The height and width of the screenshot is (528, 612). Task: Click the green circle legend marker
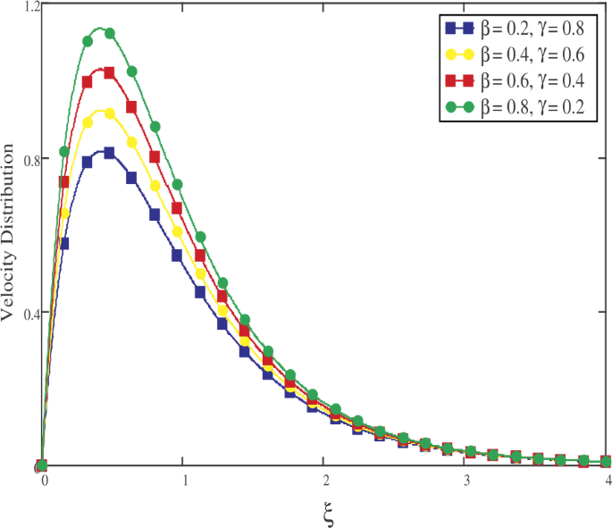click(x=460, y=107)
